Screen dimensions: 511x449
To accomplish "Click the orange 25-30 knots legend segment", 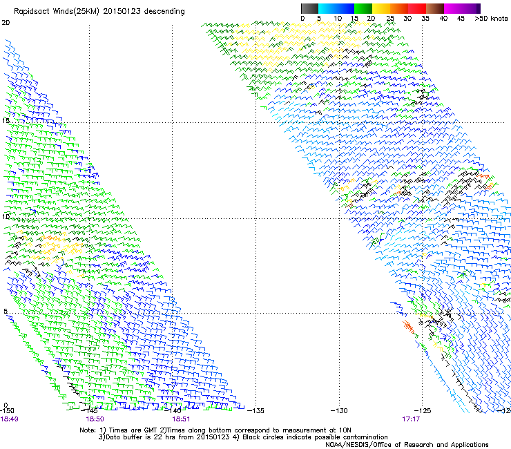I will pos(399,8).
